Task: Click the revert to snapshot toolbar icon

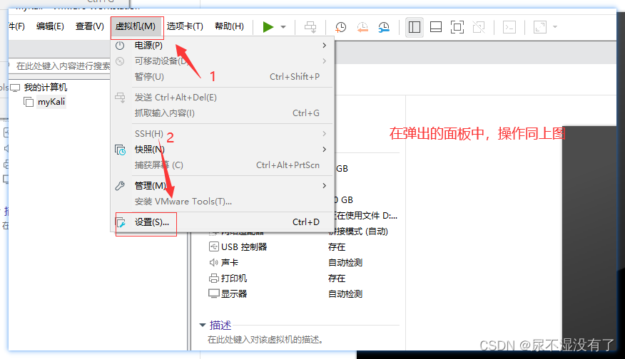Action: [362, 27]
